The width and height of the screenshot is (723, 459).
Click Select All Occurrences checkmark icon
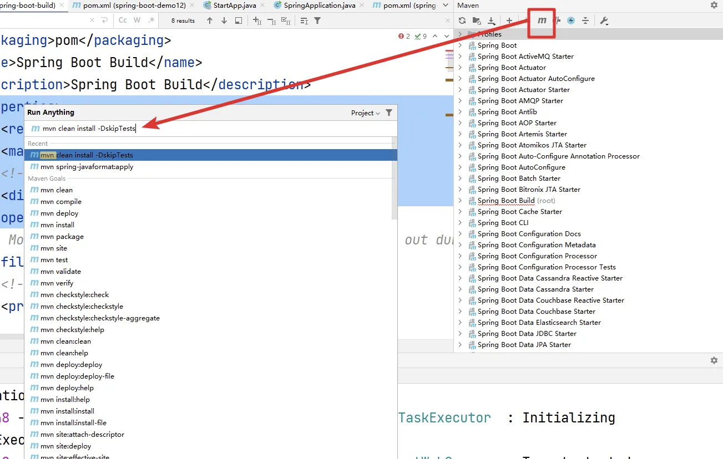286,21
